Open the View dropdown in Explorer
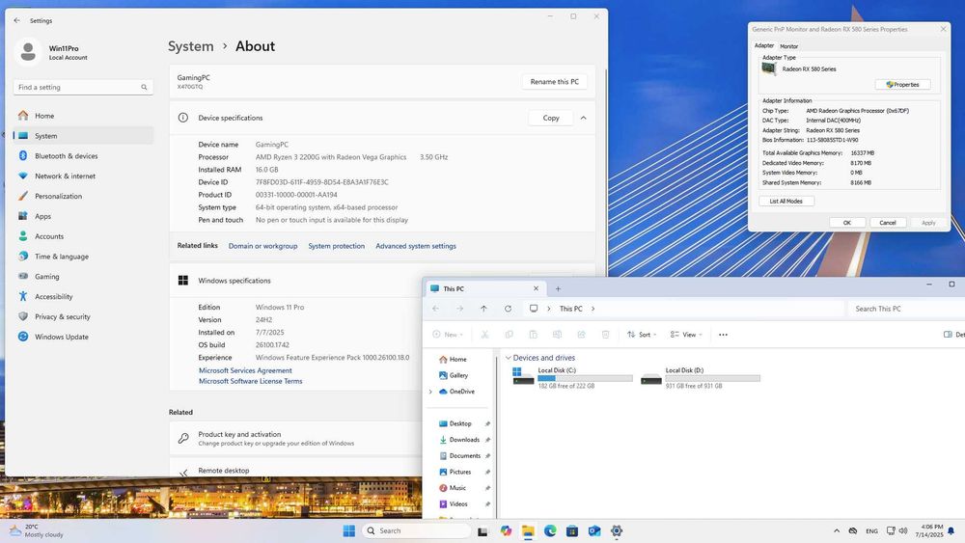Screen dimensions: 965x543 pyautogui.click(x=685, y=335)
